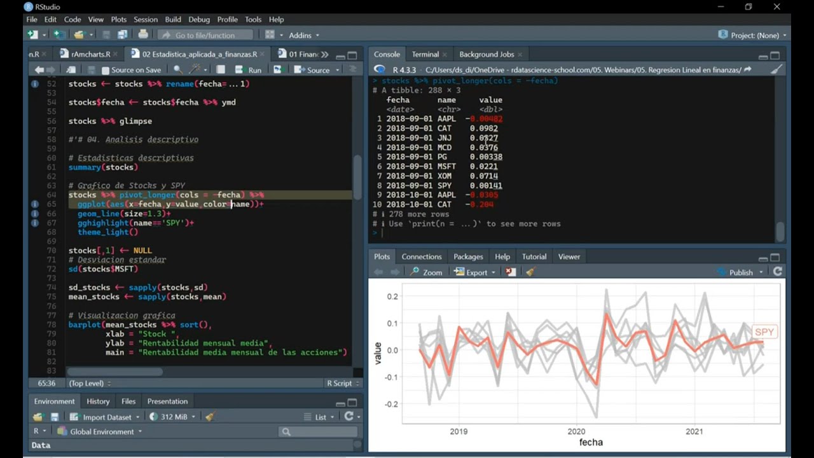Open the code tools magic wand
The image size is (814, 458).
click(195, 70)
